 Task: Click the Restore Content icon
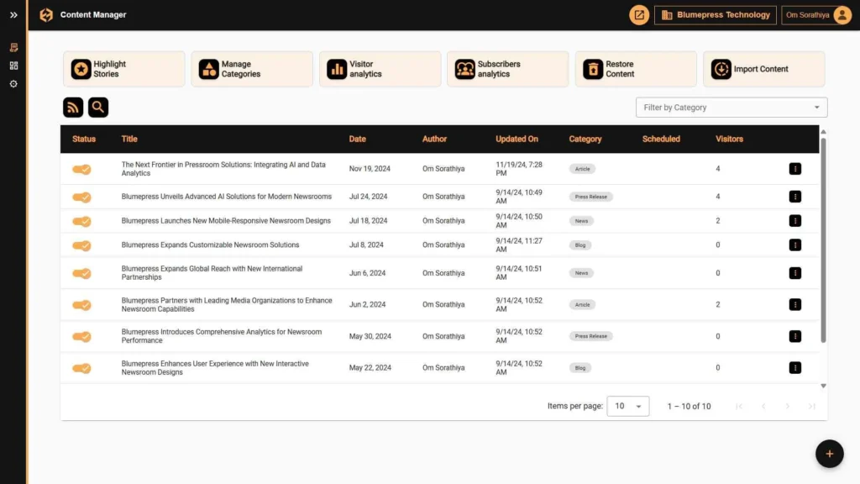[x=593, y=69]
